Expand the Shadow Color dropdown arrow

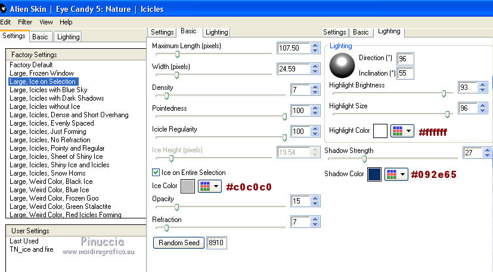pos(402,174)
